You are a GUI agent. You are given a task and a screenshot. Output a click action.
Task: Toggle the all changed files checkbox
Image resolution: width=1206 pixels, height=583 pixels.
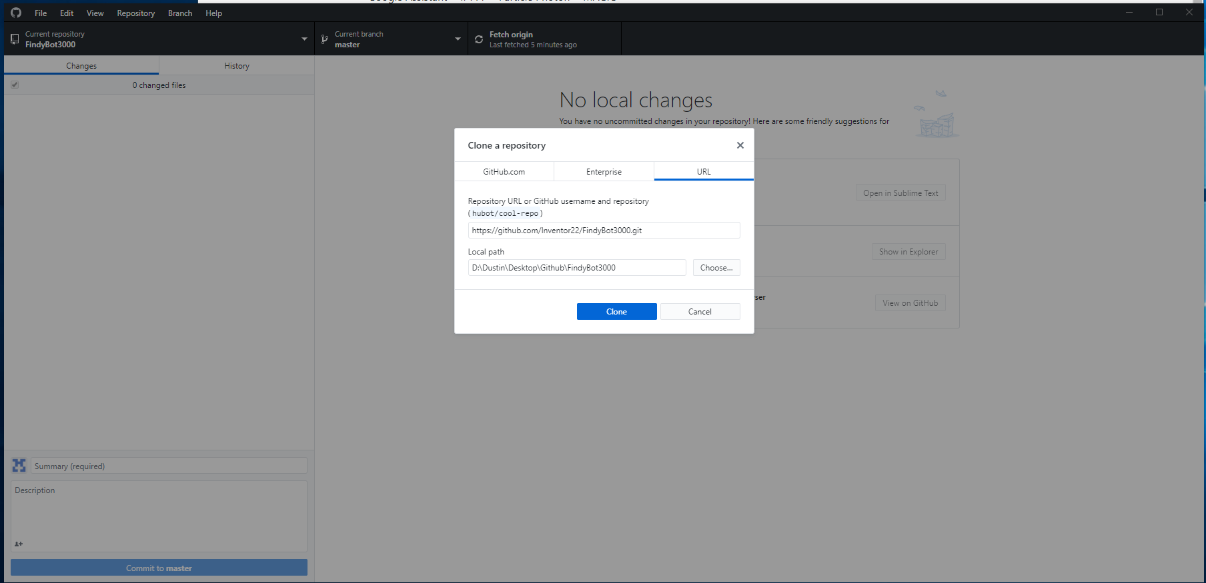coord(15,85)
